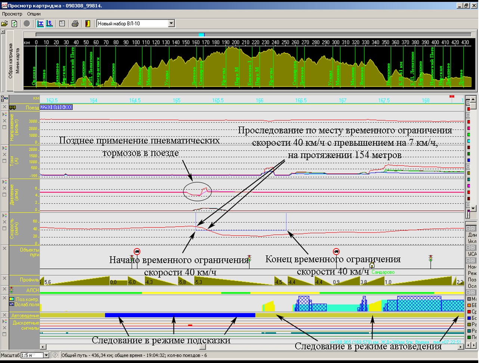Screen dimensions: 479x363
Task: Expand the Скорость panel legend arrow
Action: [x=4, y=215]
